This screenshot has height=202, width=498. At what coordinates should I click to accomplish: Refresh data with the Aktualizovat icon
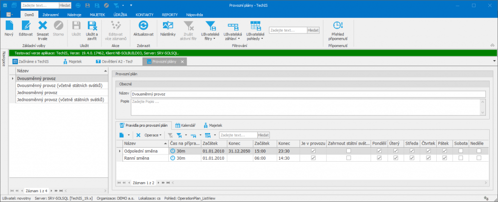pos(143,25)
